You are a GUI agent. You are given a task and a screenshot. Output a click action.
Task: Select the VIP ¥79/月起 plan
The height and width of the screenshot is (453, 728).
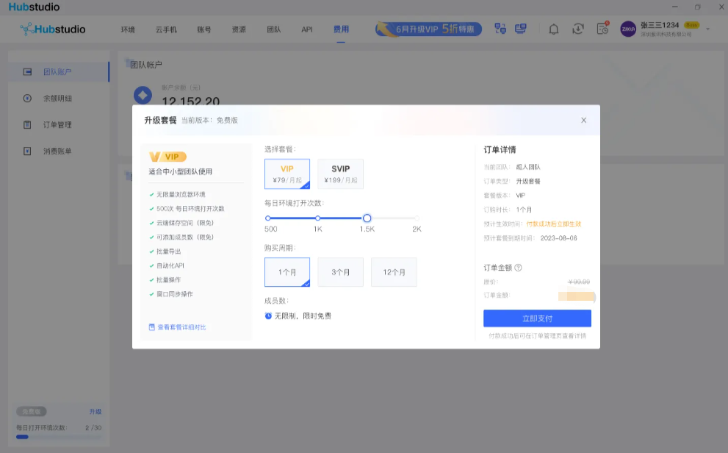pos(287,174)
